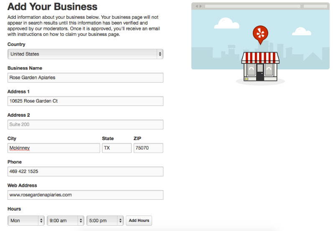Click the back arrow in the browser illustration
Image resolution: width=333 pixels, height=231 pixels.
pos(197,6)
